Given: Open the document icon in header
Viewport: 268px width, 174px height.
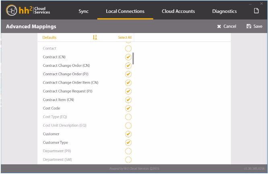Looking at the screenshot, I should point(256,11).
